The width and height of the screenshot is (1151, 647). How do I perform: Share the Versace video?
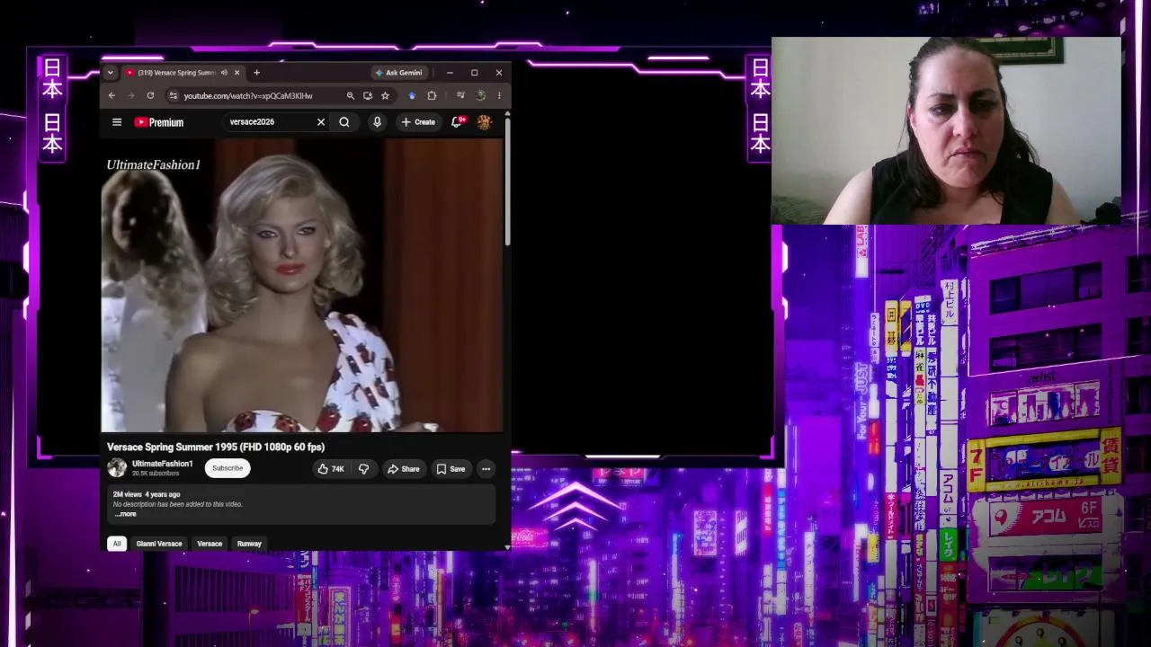[x=404, y=469]
